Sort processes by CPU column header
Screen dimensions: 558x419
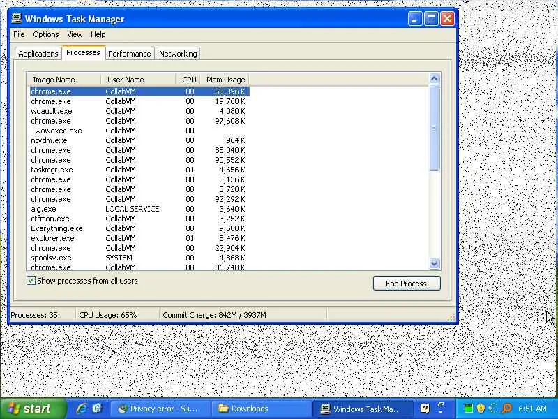(x=188, y=80)
